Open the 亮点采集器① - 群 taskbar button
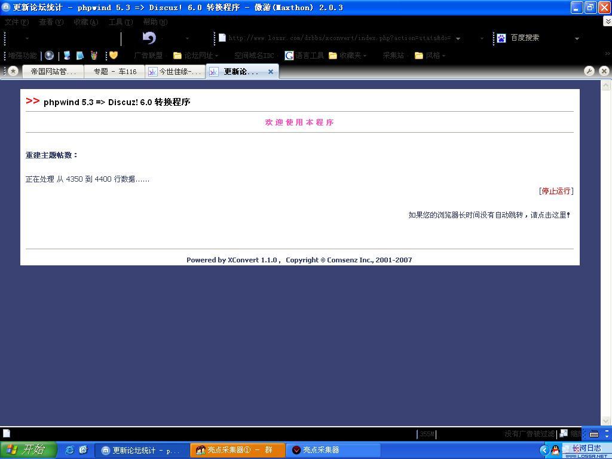612x459 pixels. [237, 450]
